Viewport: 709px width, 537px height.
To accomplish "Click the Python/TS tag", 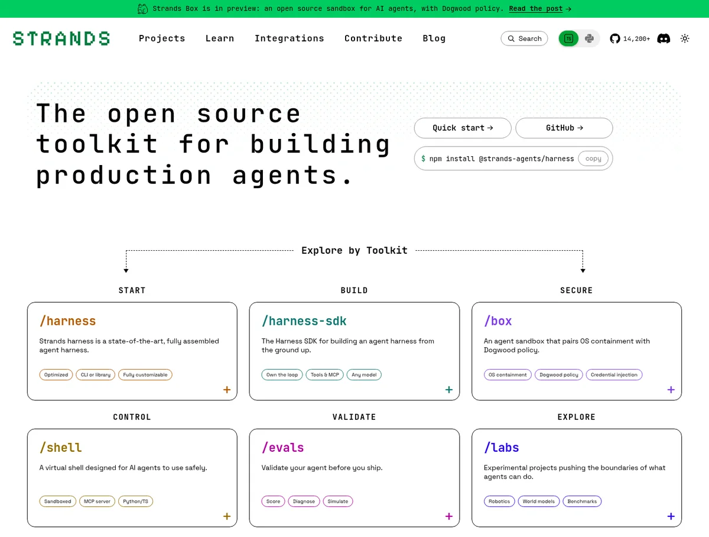I will pyautogui.click(x=136, y=501).
